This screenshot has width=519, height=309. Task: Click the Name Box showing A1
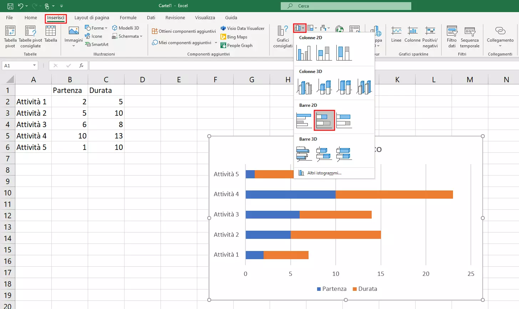(x=20, y=66)
